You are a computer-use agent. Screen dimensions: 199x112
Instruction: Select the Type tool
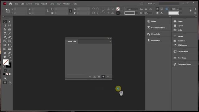click(5, 33)
